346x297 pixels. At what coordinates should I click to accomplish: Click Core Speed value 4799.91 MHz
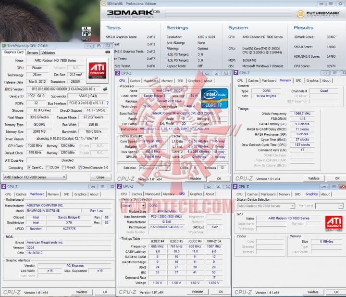click(x=153, y=141)
